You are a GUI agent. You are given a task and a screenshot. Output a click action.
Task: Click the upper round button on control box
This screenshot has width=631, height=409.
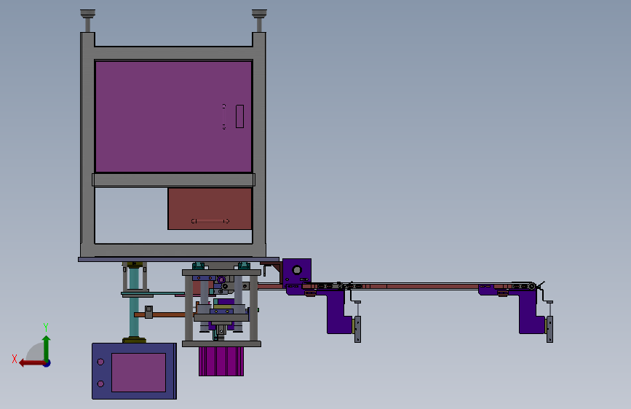[x=100, y=362]
